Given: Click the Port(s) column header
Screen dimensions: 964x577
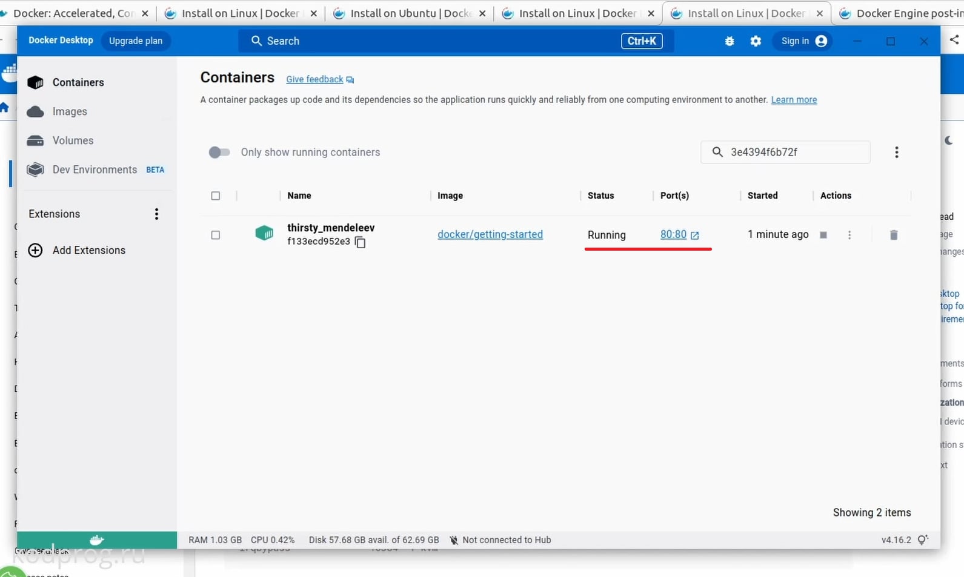Looking at the screenshot, I should pos(674,196).
